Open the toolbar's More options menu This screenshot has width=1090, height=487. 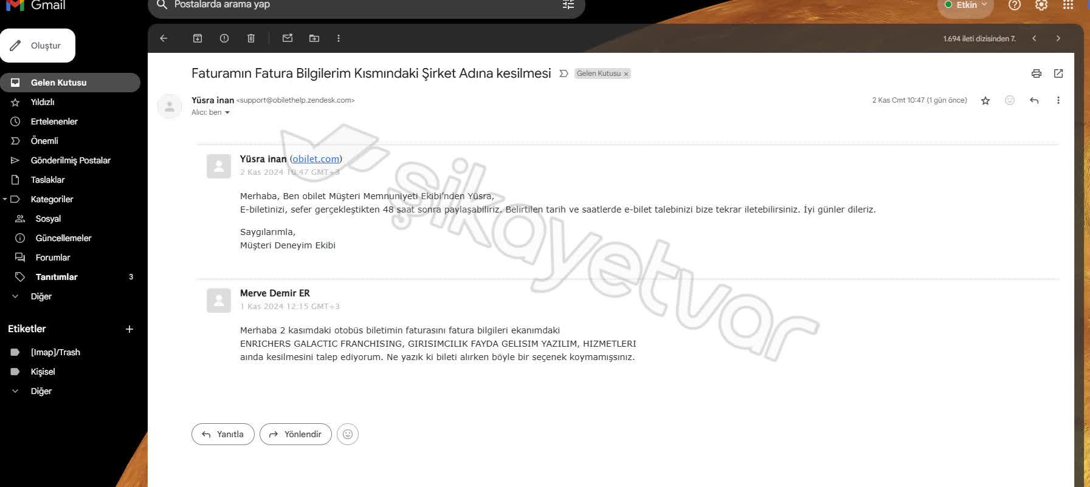point(339,38)
